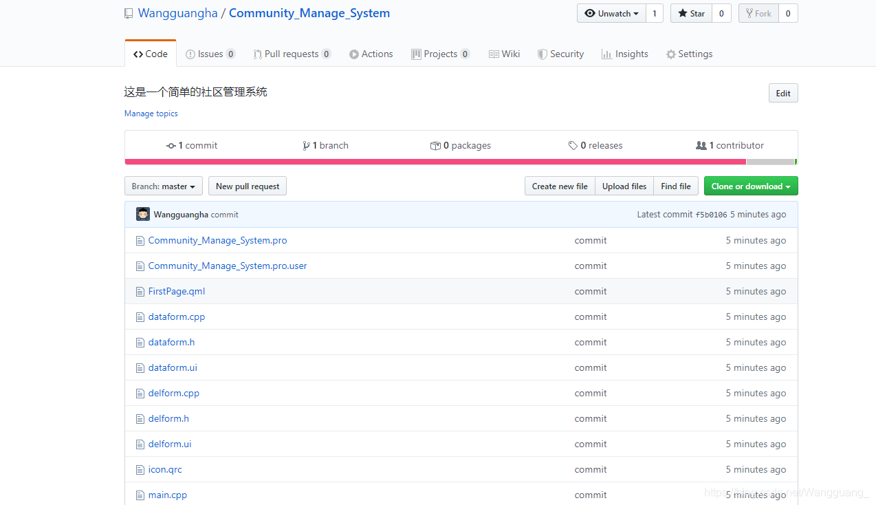This screenshot has width=876, height=505.
Task: Click the file icon beside dataform.ui
Action: coord(140,368)
